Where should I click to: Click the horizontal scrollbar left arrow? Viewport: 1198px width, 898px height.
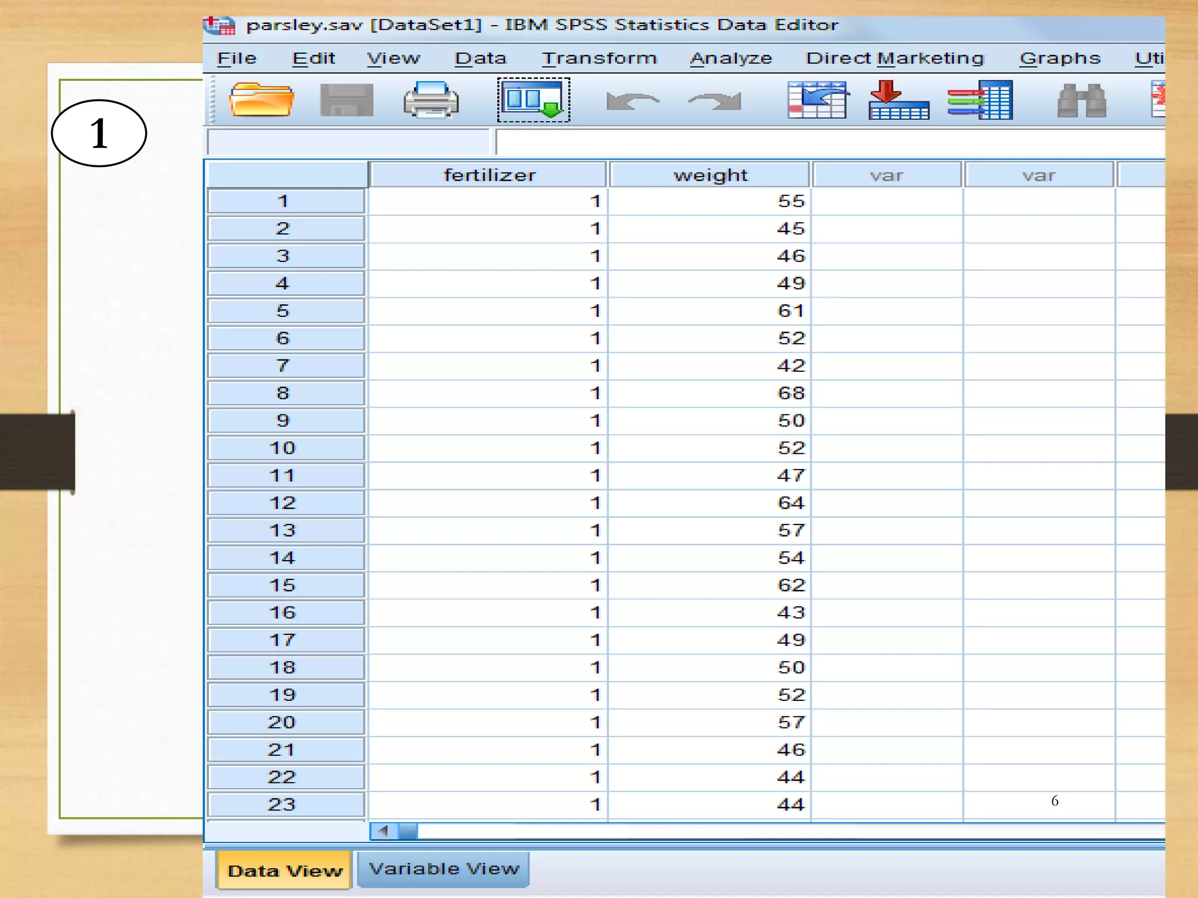coord(384,830)
